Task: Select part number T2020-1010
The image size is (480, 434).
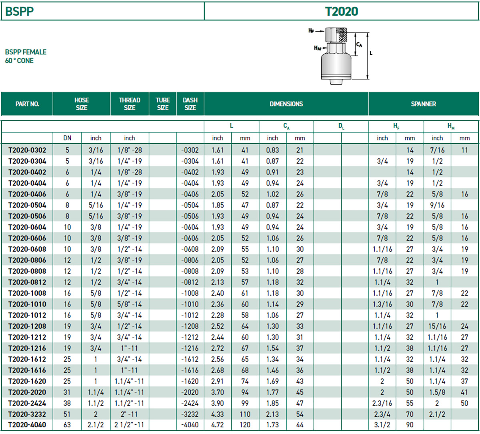Action: click(x=27, y=304)
